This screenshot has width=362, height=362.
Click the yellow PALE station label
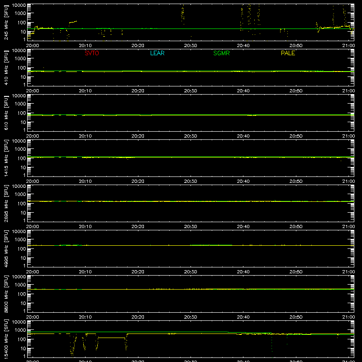pos(288,53)
